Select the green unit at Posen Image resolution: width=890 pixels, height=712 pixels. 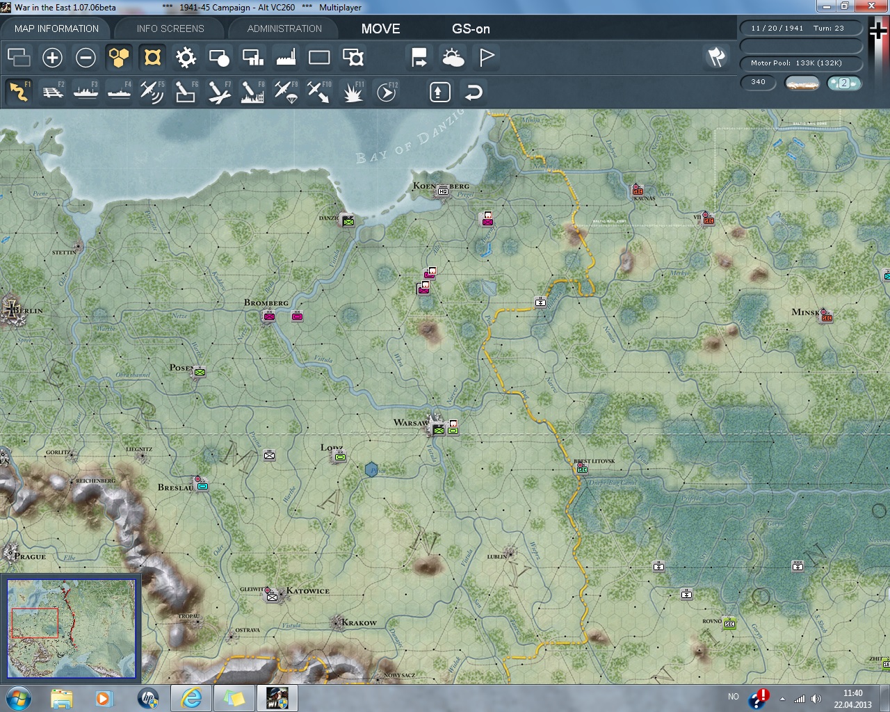[x=200, y=372]
